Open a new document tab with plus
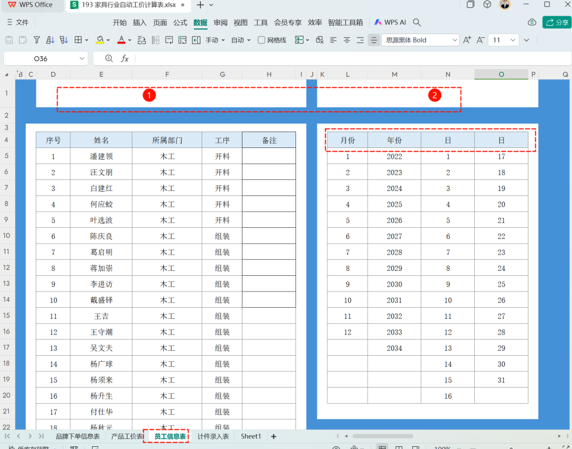The width and height of the screenshot is (572, 449). (200, 5)
